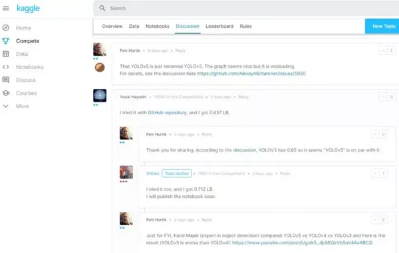Image resolution: width=399 pixels, height=253 pixels.
Task: Open Courses in sidebar
Action: click(26, 93)
